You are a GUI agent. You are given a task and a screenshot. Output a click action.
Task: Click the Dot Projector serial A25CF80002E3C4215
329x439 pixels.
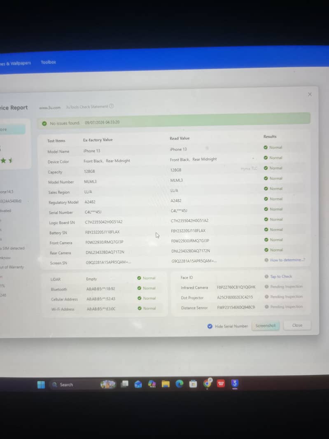pos(235,297)
